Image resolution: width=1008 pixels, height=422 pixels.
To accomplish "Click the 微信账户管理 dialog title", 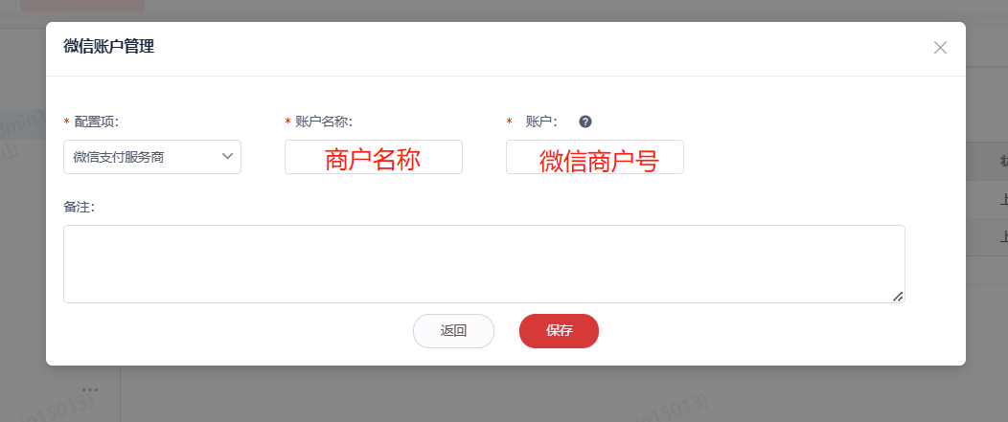I will pos(108,46).
